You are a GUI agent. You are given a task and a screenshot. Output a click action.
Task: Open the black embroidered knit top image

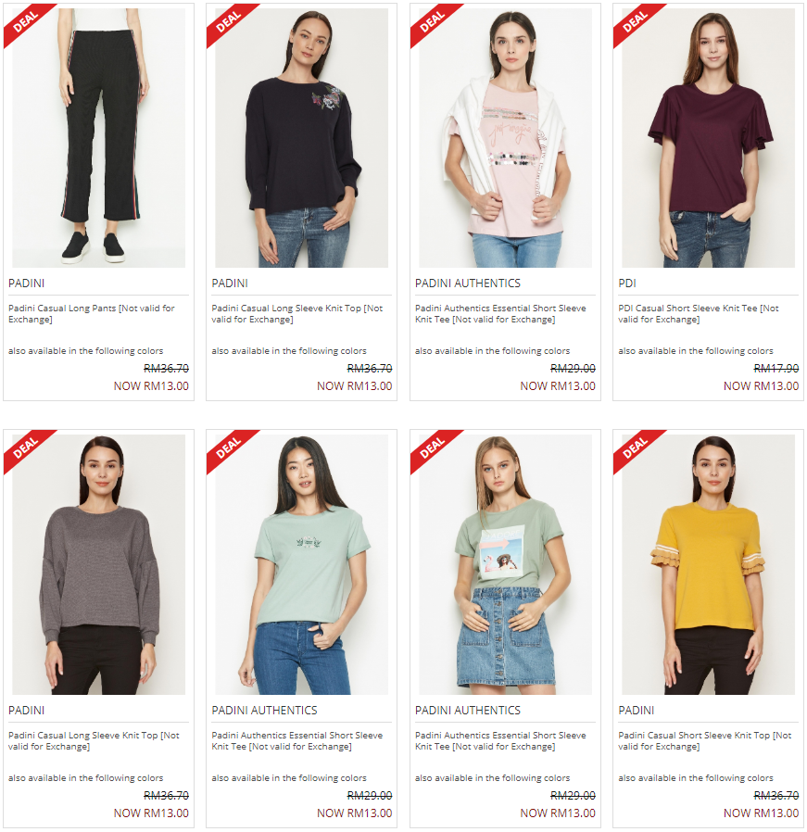[301, 137]
